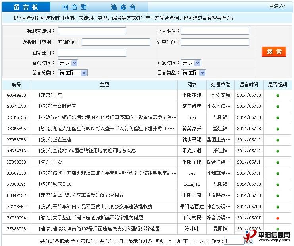Image resolution: width=294 pixels, height=246 pixels.
Task: Open the inquiry about 鳌江下河旧房危房拆建
Action: pos(91,218)
